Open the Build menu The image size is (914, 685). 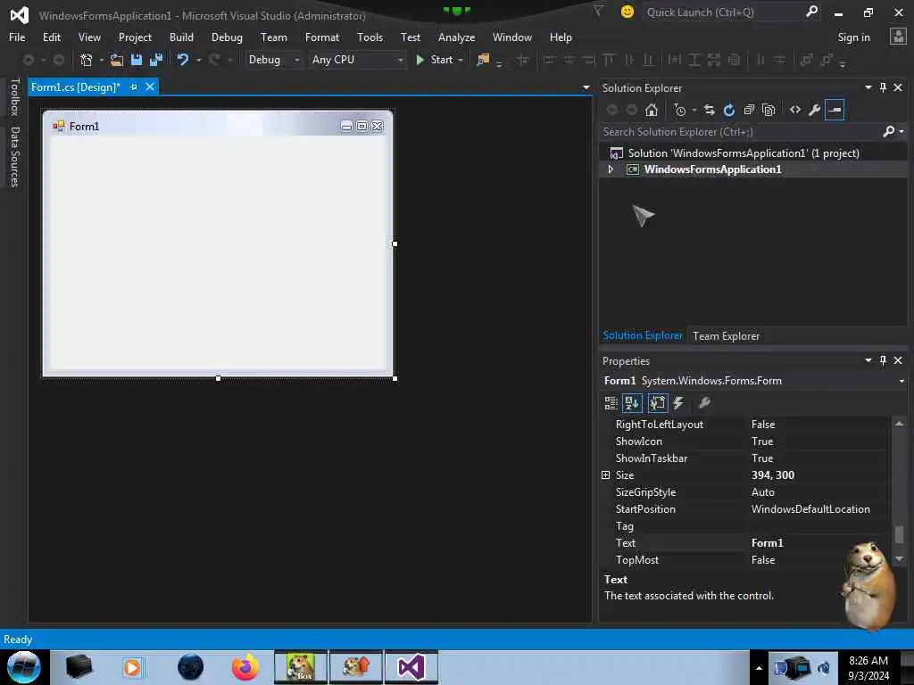point(181,37)
